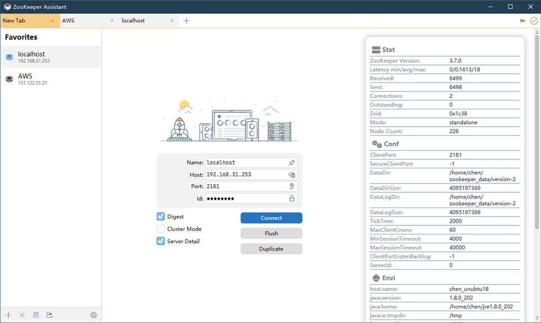Image resolution: width=541 pixels, height=323 pixels.
Task: Add a new favorite connection
Action: [8, 315]
